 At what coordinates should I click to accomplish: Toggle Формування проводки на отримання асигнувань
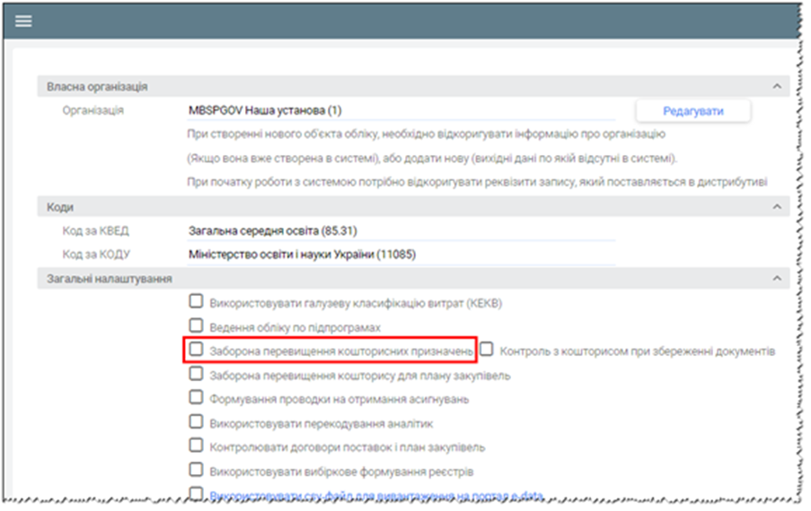[x=196, y=398]
